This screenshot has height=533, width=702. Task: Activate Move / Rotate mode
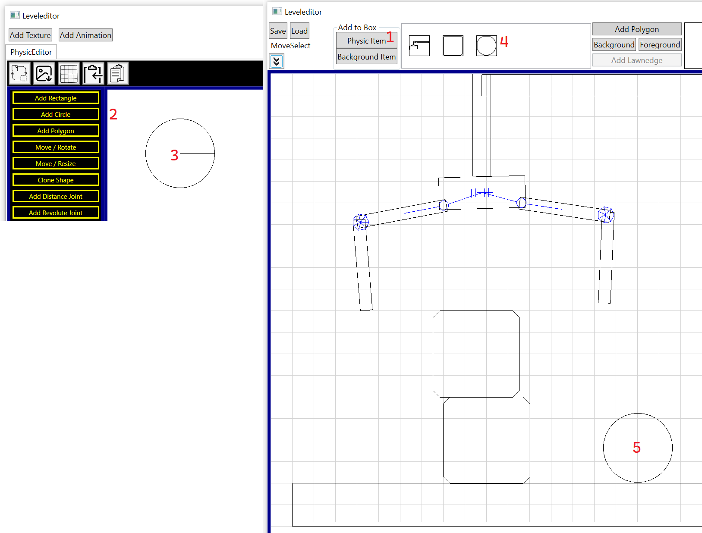pos(56,147)
